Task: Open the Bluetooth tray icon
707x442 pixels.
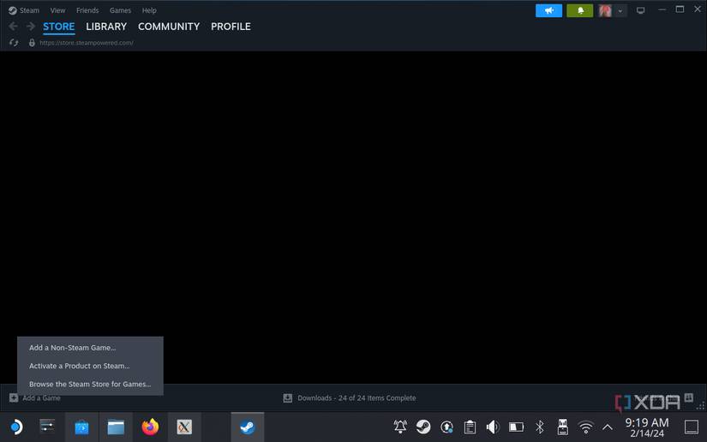Action: tap(539, 427)
